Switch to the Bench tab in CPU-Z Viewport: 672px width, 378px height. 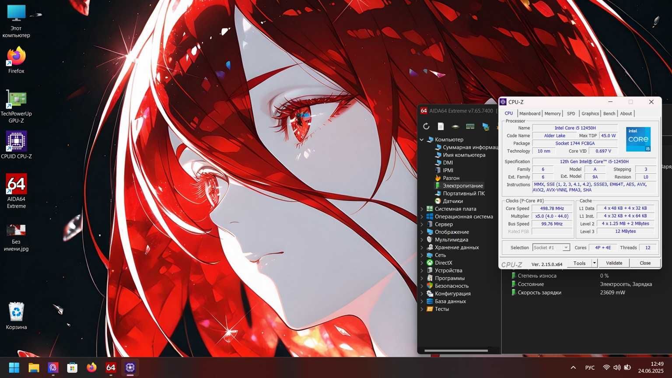pyautogui.click(x=609, y=113)
